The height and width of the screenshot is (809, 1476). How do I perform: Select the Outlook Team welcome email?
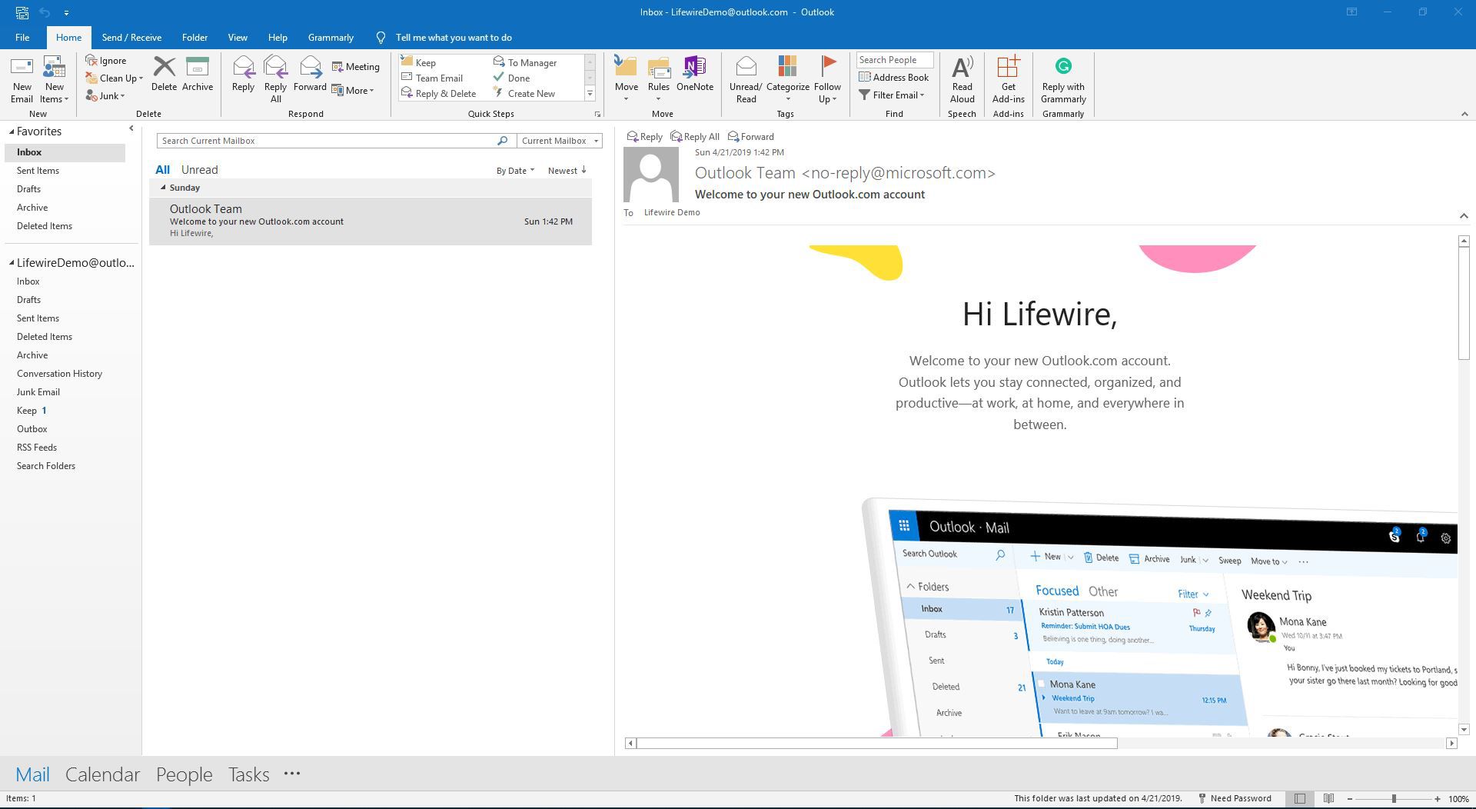(x=371, y=221)
